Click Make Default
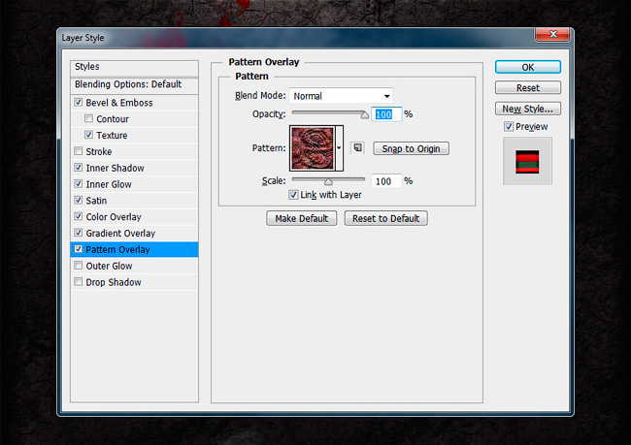This screenshot has width=631, height=445. [x=301, y=218]
